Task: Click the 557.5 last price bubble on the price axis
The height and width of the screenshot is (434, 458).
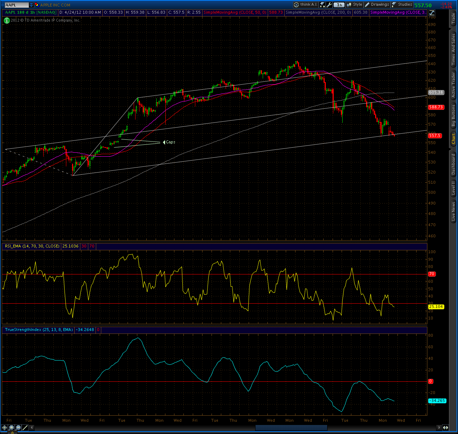Action: tap(435, 136)
